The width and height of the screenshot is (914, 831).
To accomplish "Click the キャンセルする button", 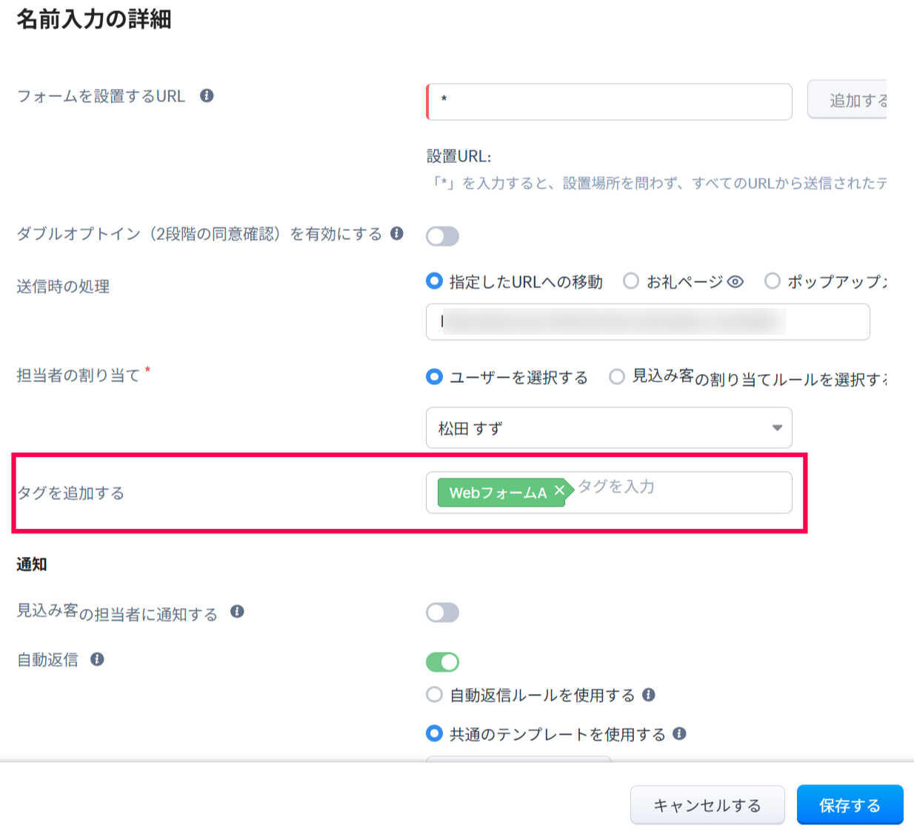I will pyautogui.click(x=707, y=805).
